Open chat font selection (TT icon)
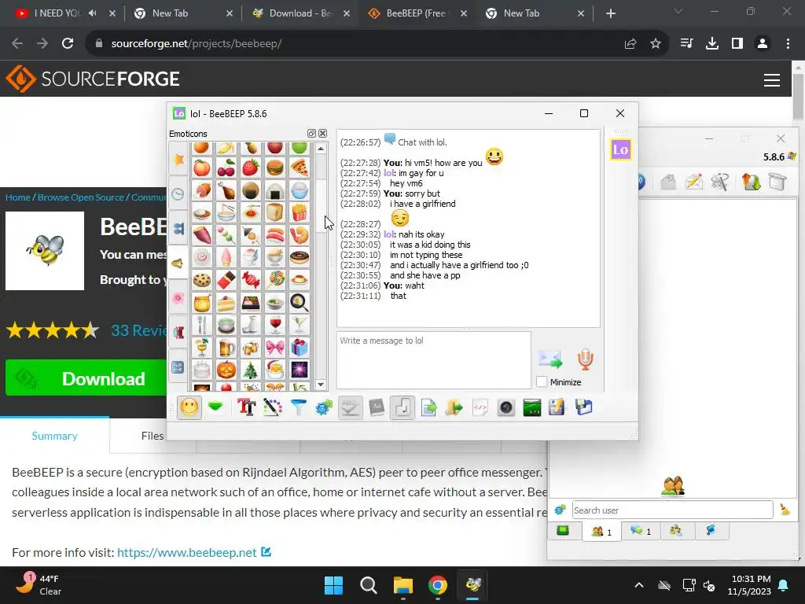Image resolution: width=805 pixels, height=604 pixels. (x=246, y=408)
